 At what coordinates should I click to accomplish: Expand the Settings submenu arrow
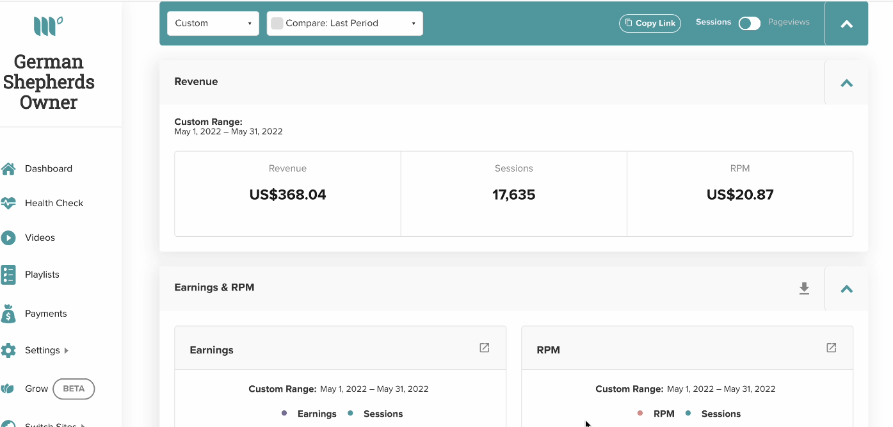point(66,351)
